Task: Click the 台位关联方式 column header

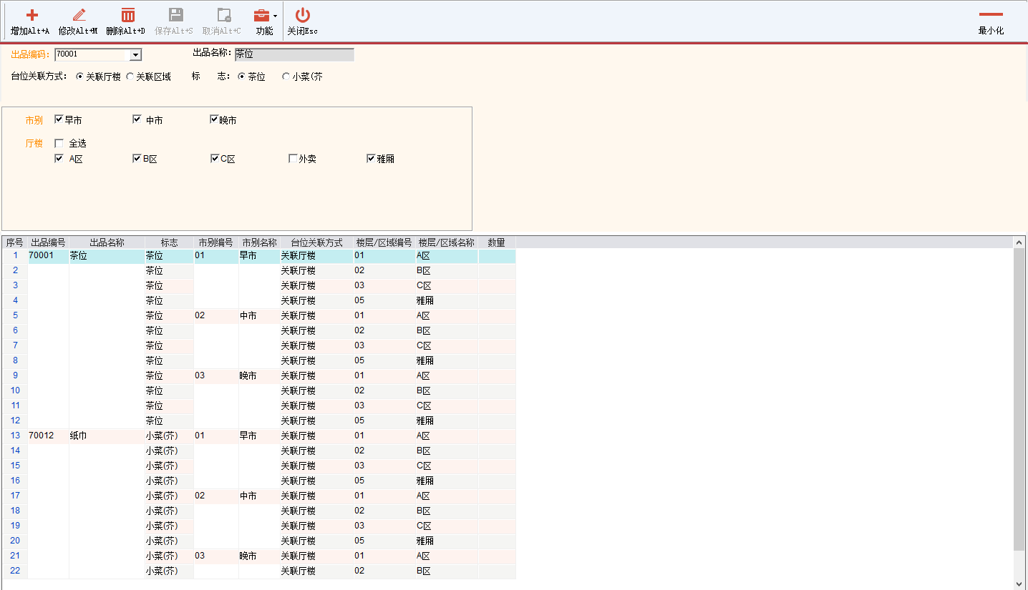Action: [316, 242]
